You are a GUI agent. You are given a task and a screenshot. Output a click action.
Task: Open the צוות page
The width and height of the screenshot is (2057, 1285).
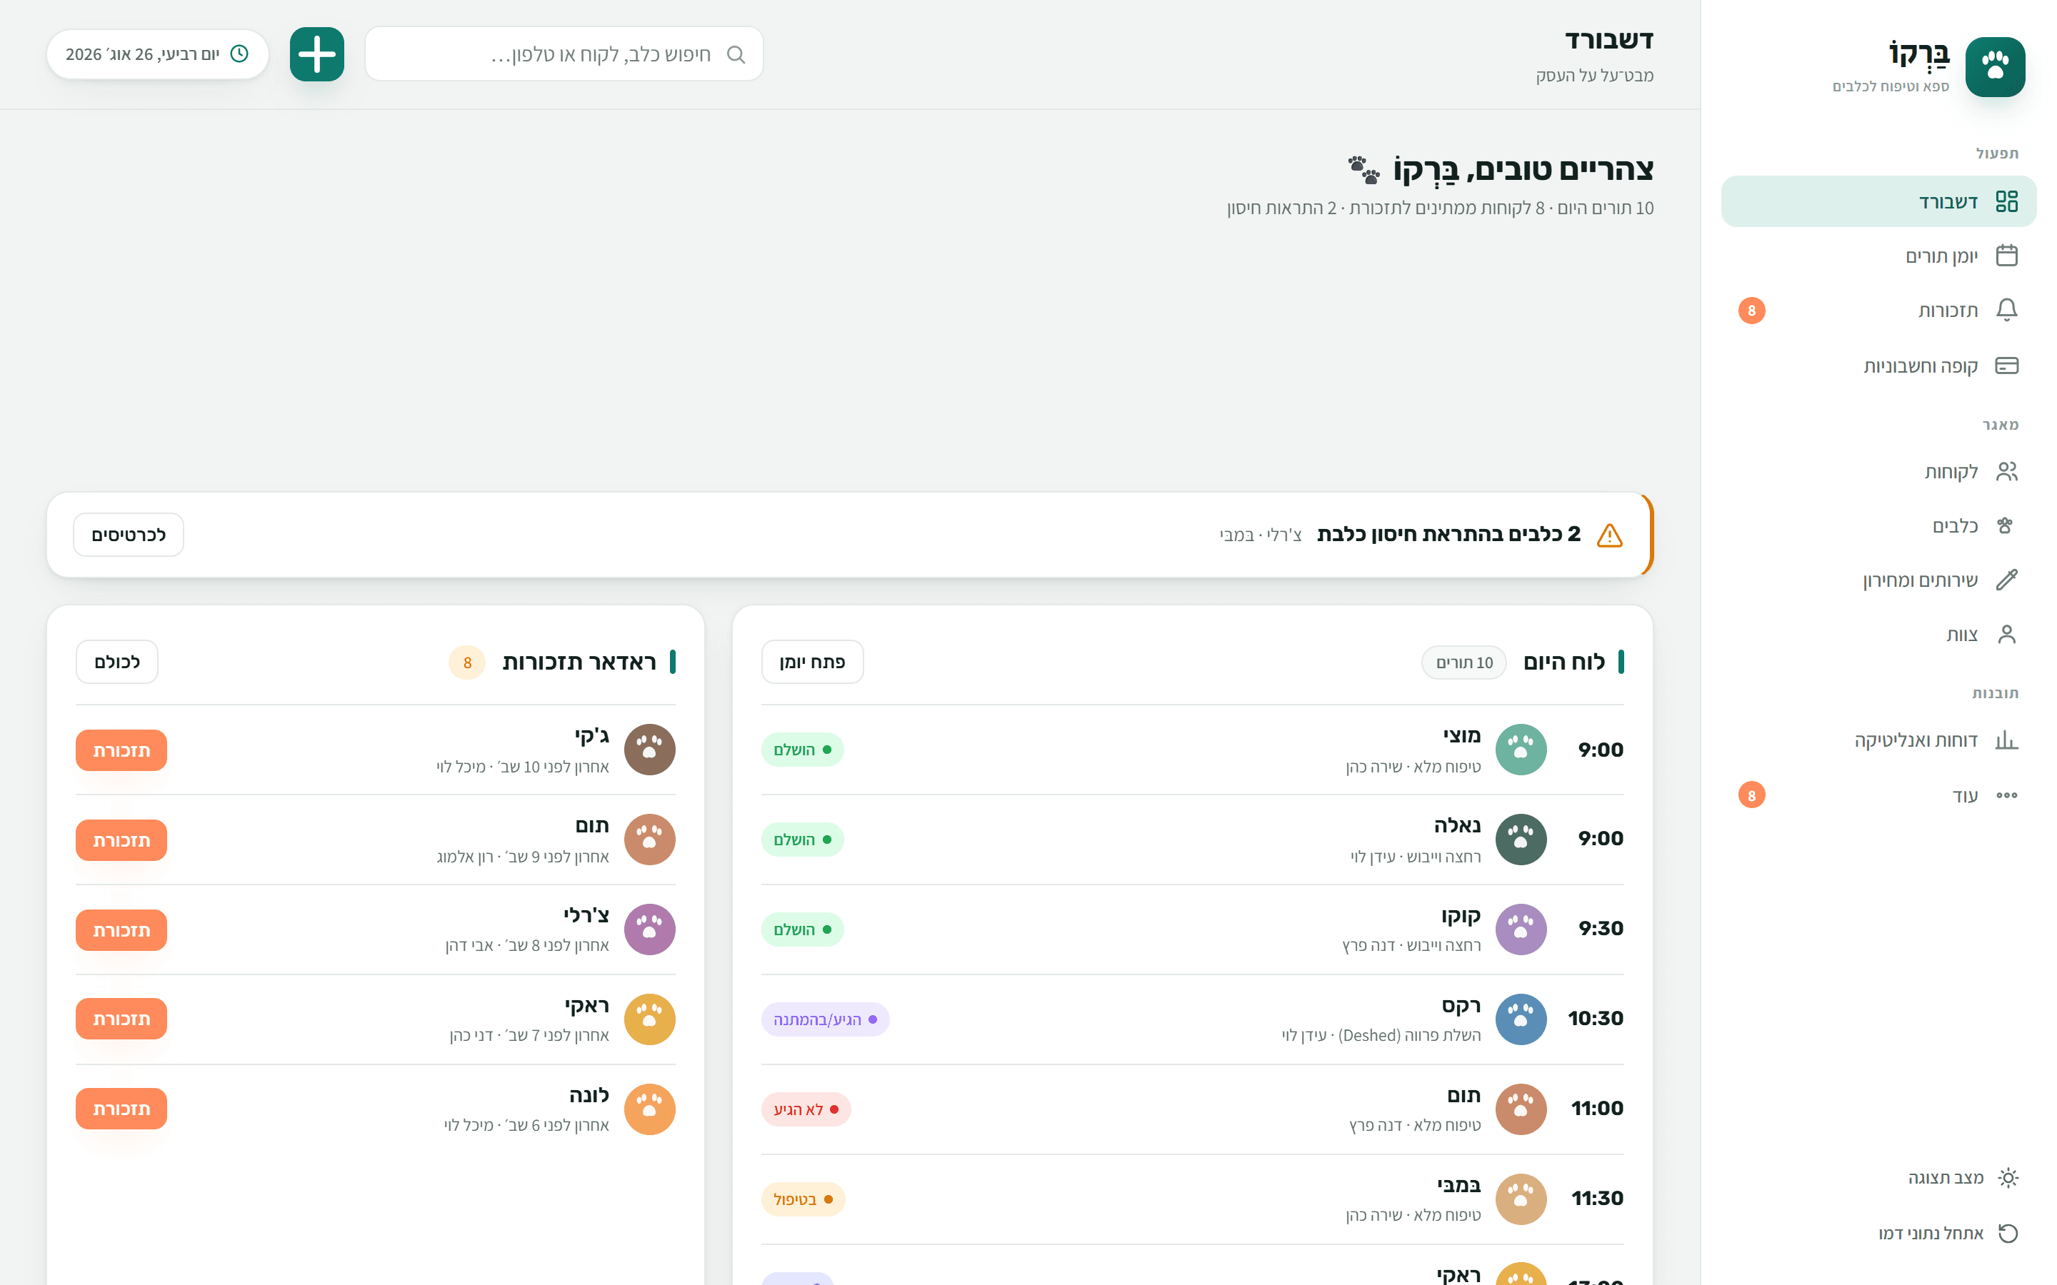click(1878, 635)
